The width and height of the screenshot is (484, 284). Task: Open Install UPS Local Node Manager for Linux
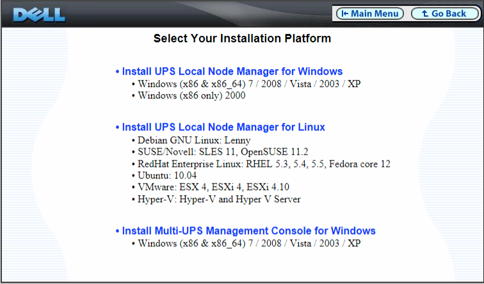click(223, 127)
